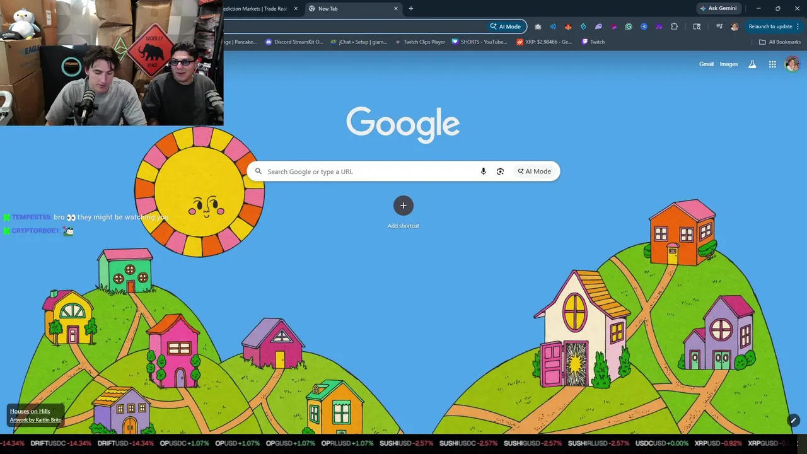Viewport: 807px width, 454px height.
Task: Customize this page pencil icon
Action: tap(794, 421)
